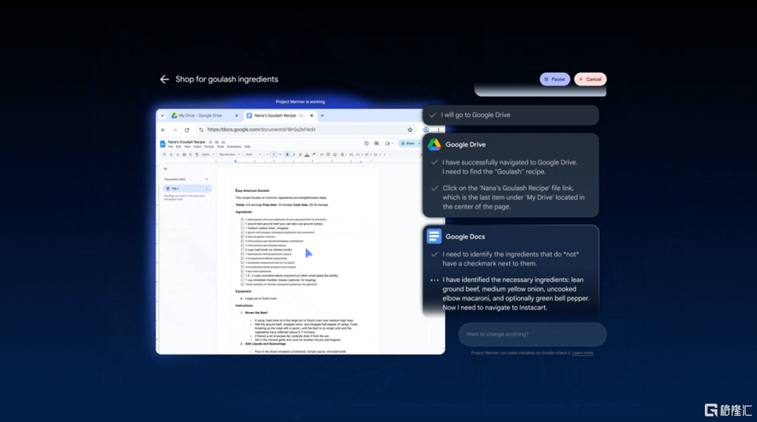Viewport: 757px width, 422px height.
Task: Open the highlight color picker
Action: (314, 154)
